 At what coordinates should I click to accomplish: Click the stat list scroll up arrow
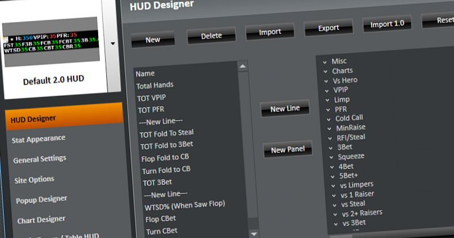click(x=243, y=66)
